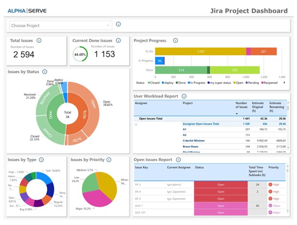The height and width of the screenshot is (225, 297).
Task: Select the Reopened legend swatch
Action: (262, 83)
